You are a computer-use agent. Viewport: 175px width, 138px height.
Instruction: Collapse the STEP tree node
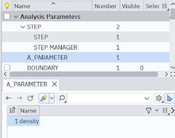tap(23, 27)
